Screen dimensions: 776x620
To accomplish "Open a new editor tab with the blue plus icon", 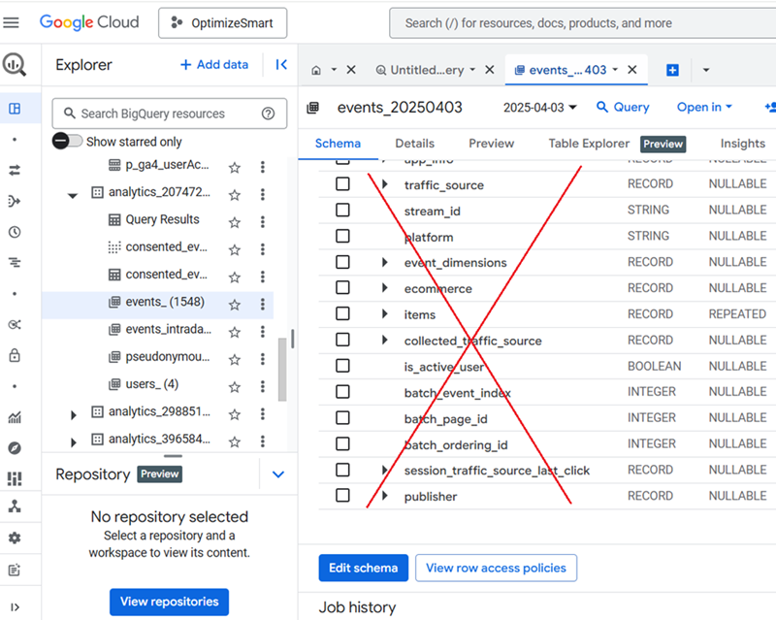I will tap(672, 70).
